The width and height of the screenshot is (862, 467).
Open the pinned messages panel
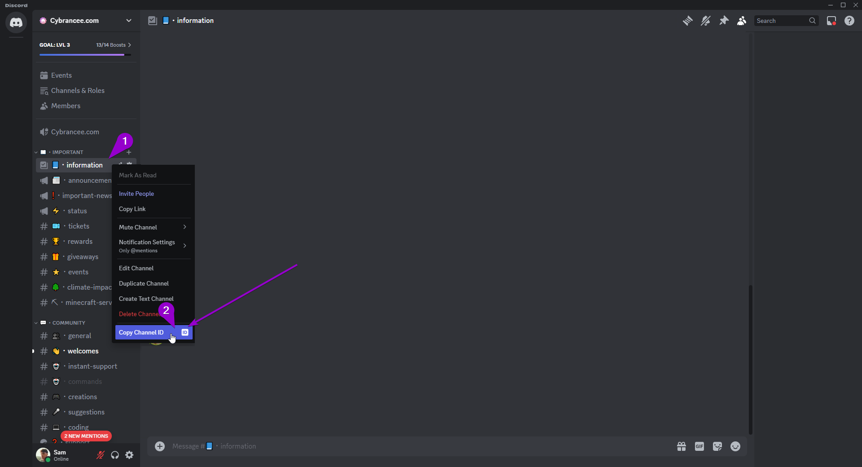pyautogui.click(x=724, y=21)
